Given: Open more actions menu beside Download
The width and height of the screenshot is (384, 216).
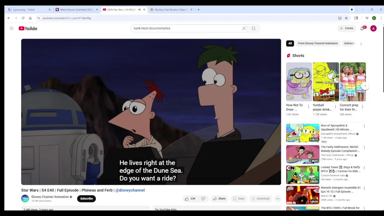Looking at the screenshot, I should coord(278,199).
